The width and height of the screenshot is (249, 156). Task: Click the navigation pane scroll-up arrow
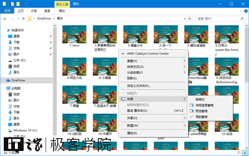[x=55, y=25]
